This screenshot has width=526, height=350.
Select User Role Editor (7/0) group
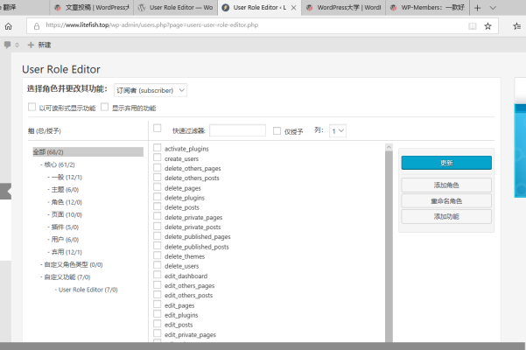pyautogui.click(x=88, y=290)
